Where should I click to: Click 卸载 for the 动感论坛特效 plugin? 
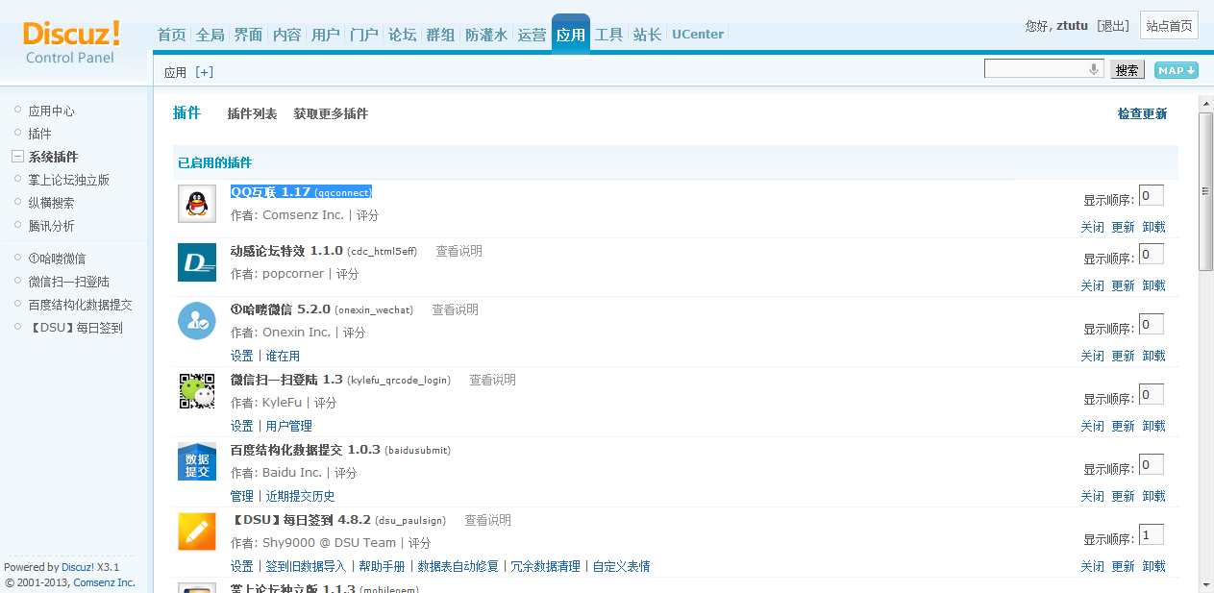1153,285
